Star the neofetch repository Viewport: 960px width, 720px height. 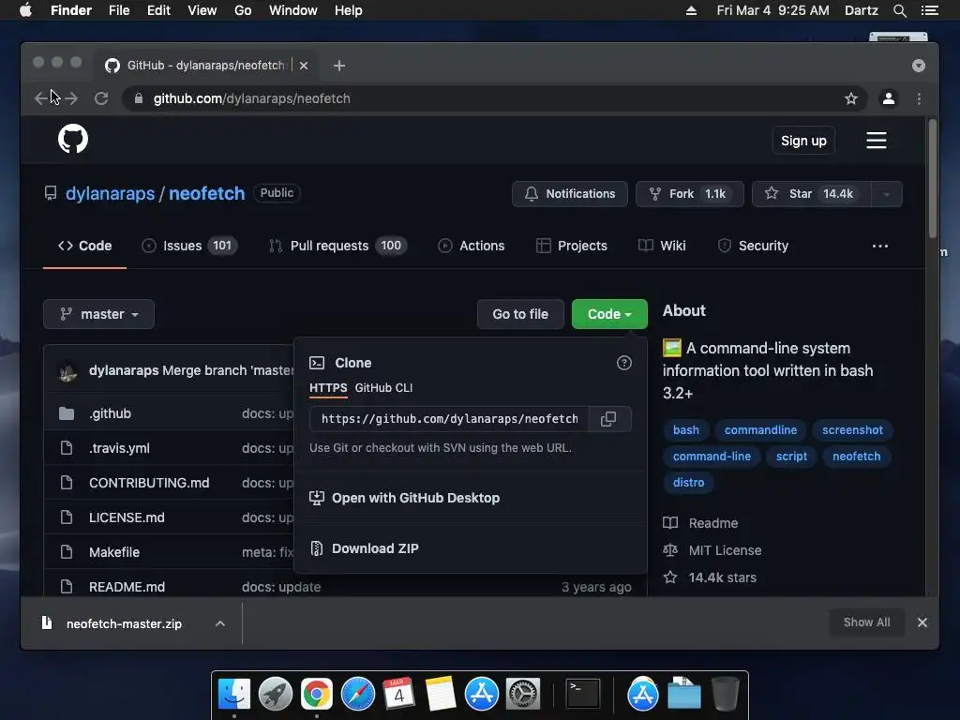pyautogui.click(x=811, y=194)
